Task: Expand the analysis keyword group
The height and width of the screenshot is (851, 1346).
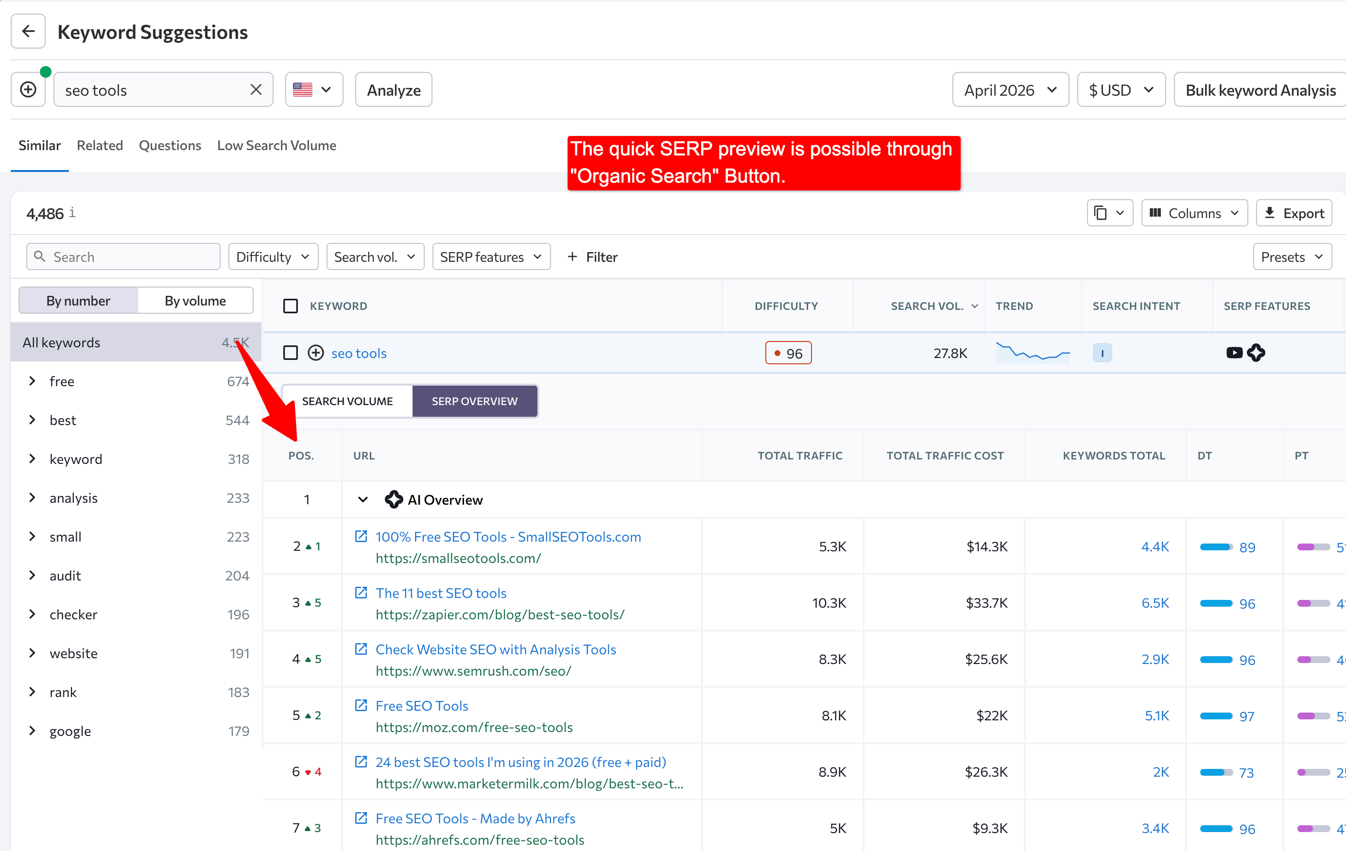Action: (x=32, y=497)
